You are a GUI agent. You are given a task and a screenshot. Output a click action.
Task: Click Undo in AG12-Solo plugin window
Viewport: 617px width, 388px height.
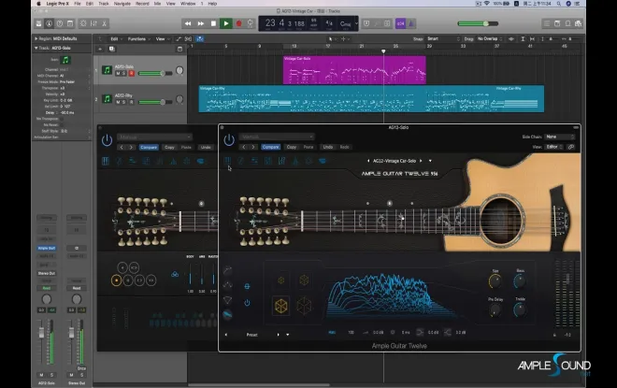328,147
